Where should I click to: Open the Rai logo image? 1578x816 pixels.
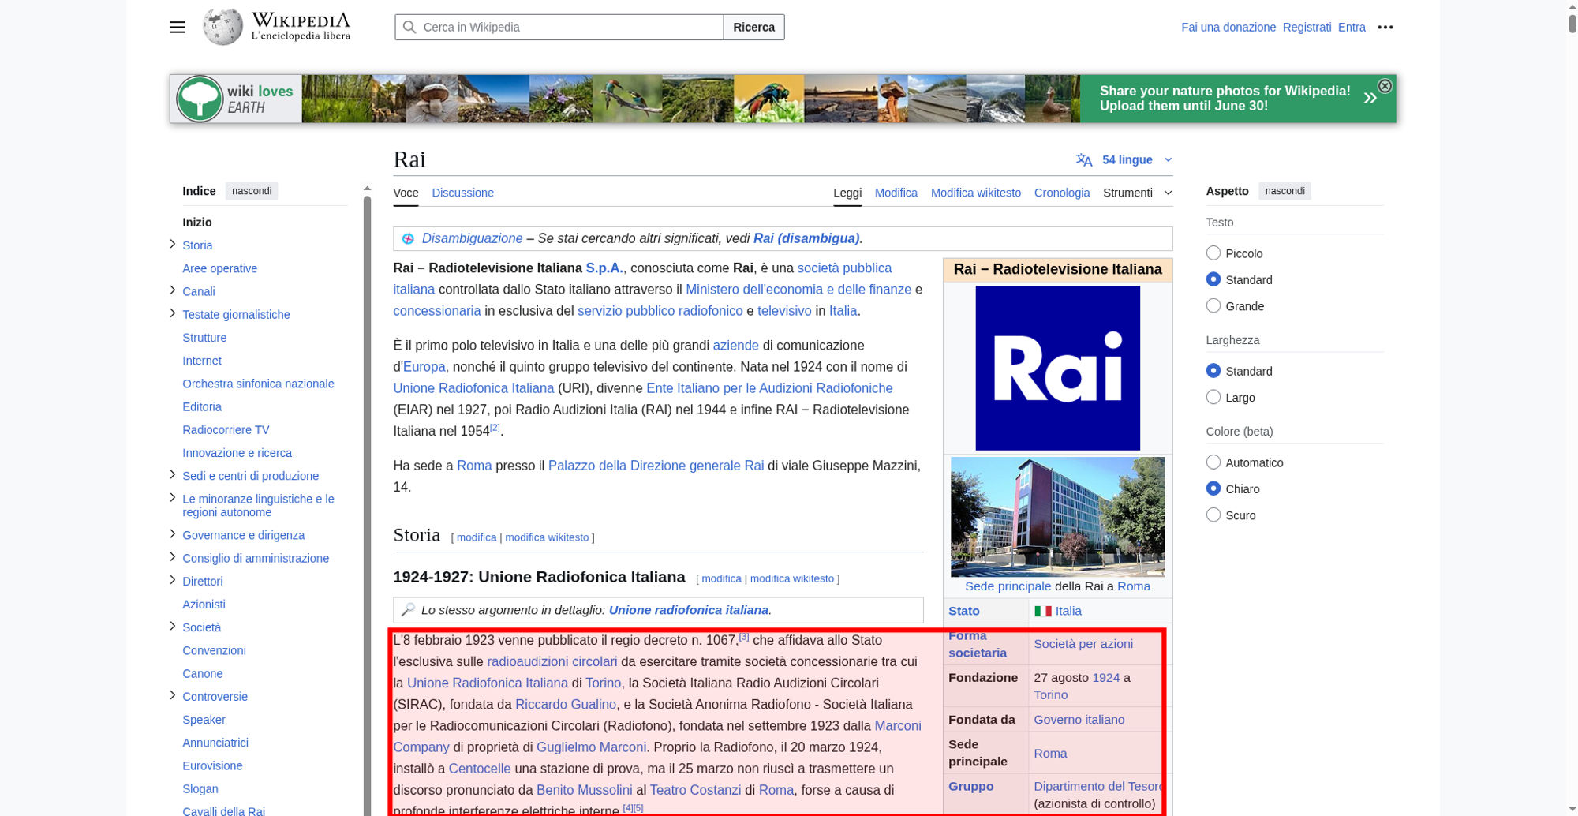(1057, 368)
